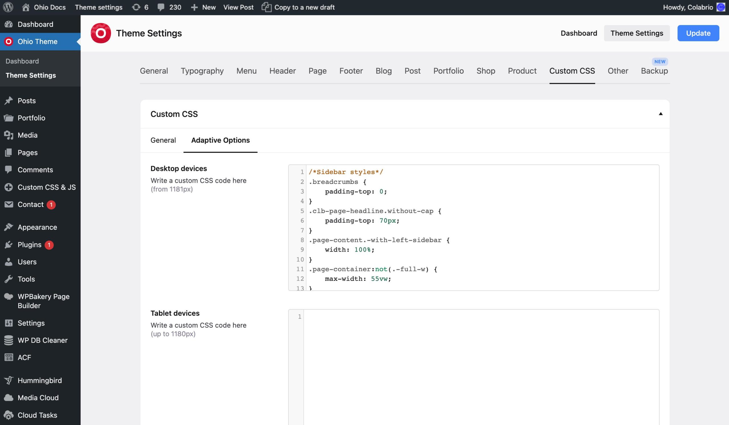Viewport: 729px width, 425px height.
Task: Click Theme settings in admin bar
Action: tap(99, 7)
